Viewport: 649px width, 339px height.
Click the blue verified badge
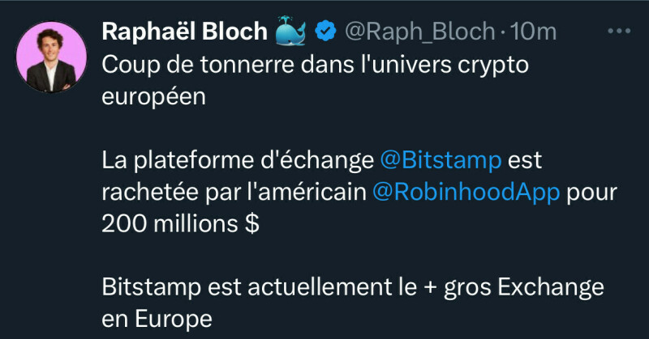pyautogui.click(x=326, y=32)
